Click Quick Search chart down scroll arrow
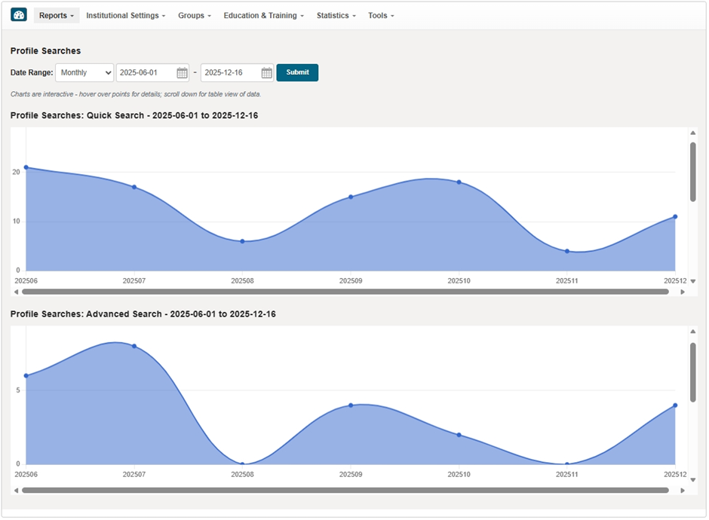The image size is (709, 520). pos(692,281)
